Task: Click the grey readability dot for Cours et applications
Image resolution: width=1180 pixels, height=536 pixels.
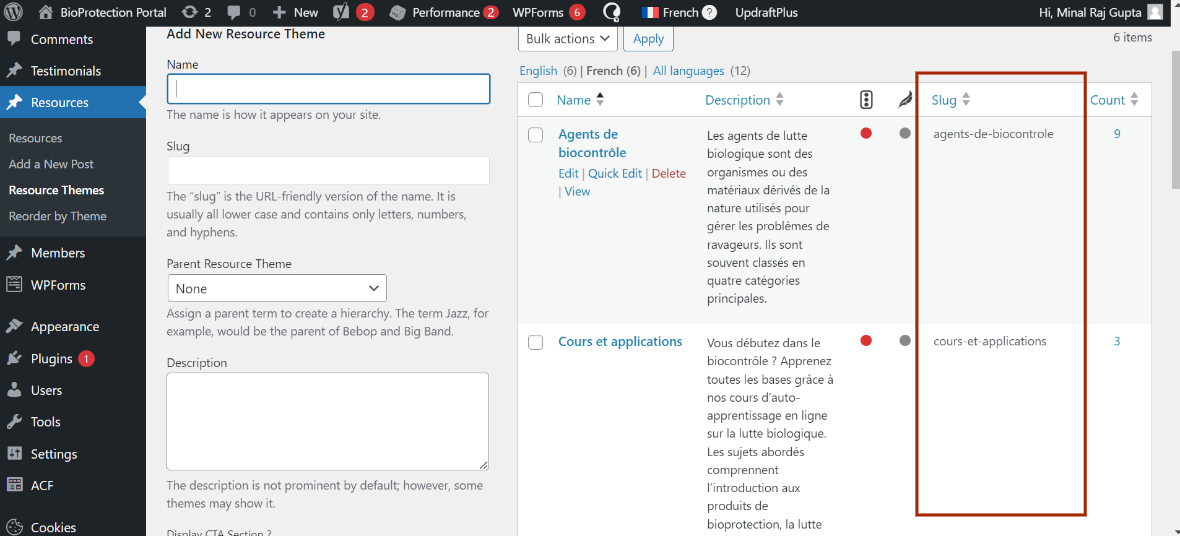Action: pos(905,340)
